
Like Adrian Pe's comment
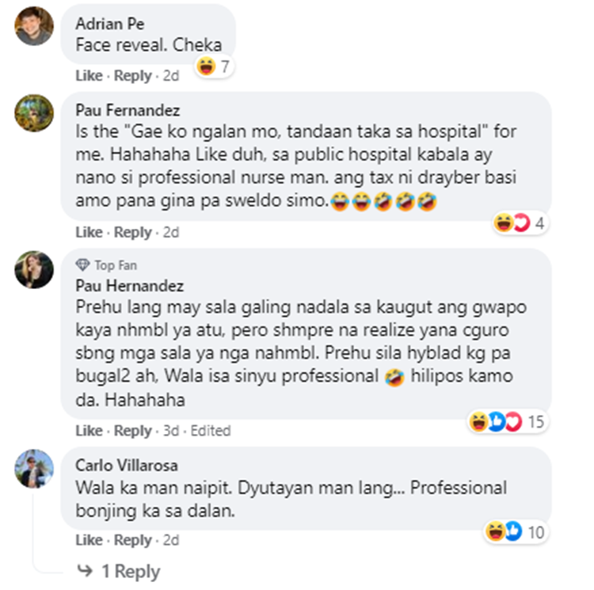coord(89,76)
